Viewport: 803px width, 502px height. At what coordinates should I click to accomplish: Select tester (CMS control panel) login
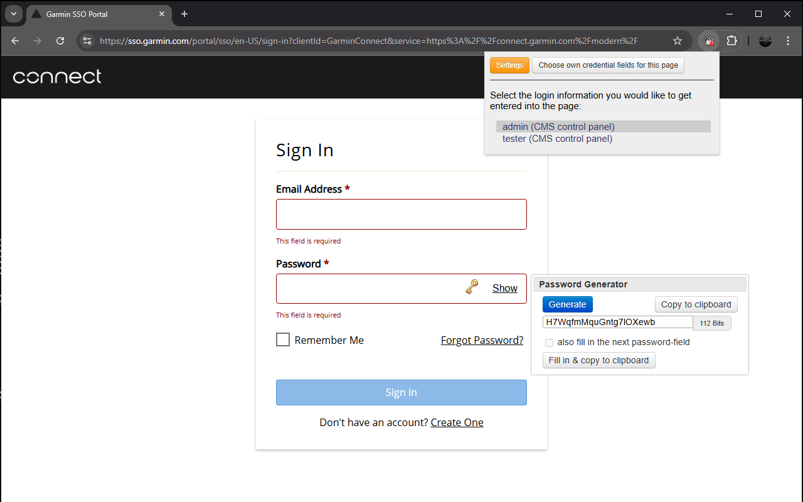coord(604,139)
